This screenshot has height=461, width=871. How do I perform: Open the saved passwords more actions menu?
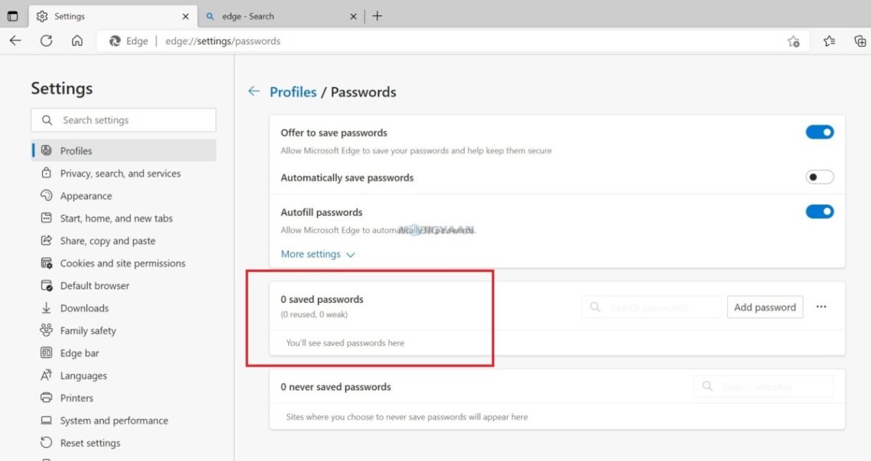[x=821, y=307]
